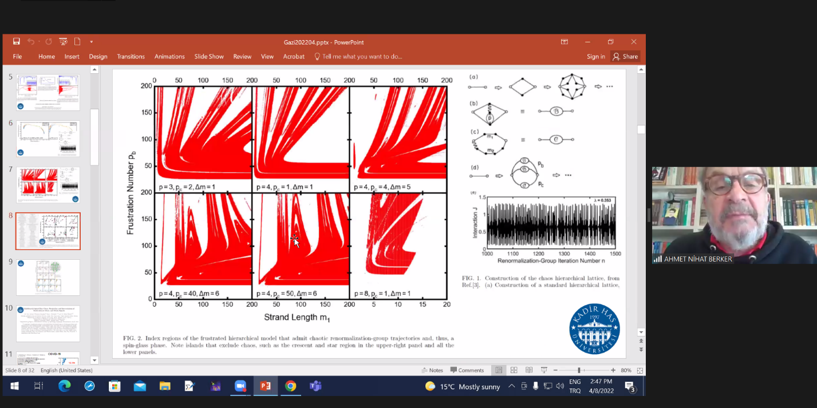Open Ribbon Display Options menu

click(564, 42)
